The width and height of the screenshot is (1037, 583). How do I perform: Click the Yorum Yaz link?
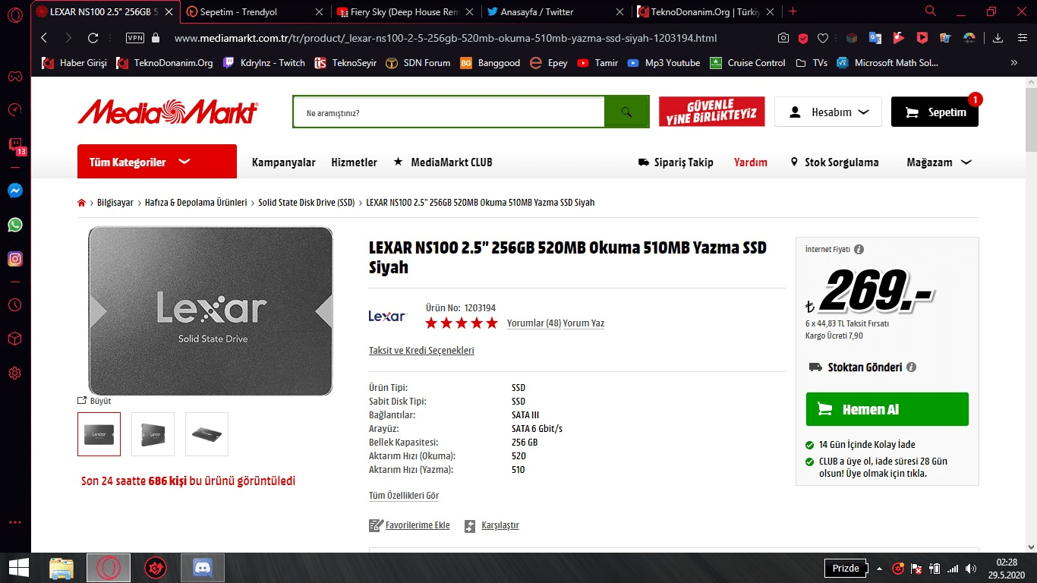(584, 323)
